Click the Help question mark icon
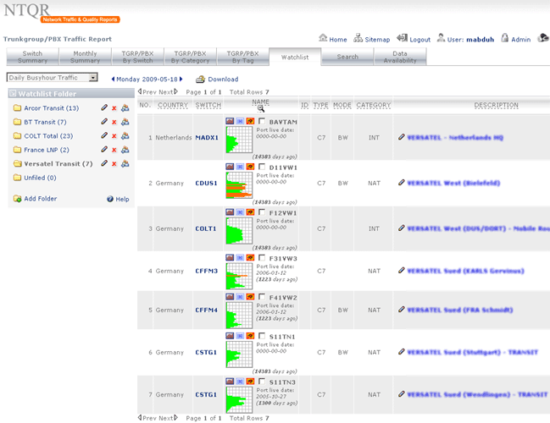Viewport: 550px width, 423px height. [x=110, y=199]
